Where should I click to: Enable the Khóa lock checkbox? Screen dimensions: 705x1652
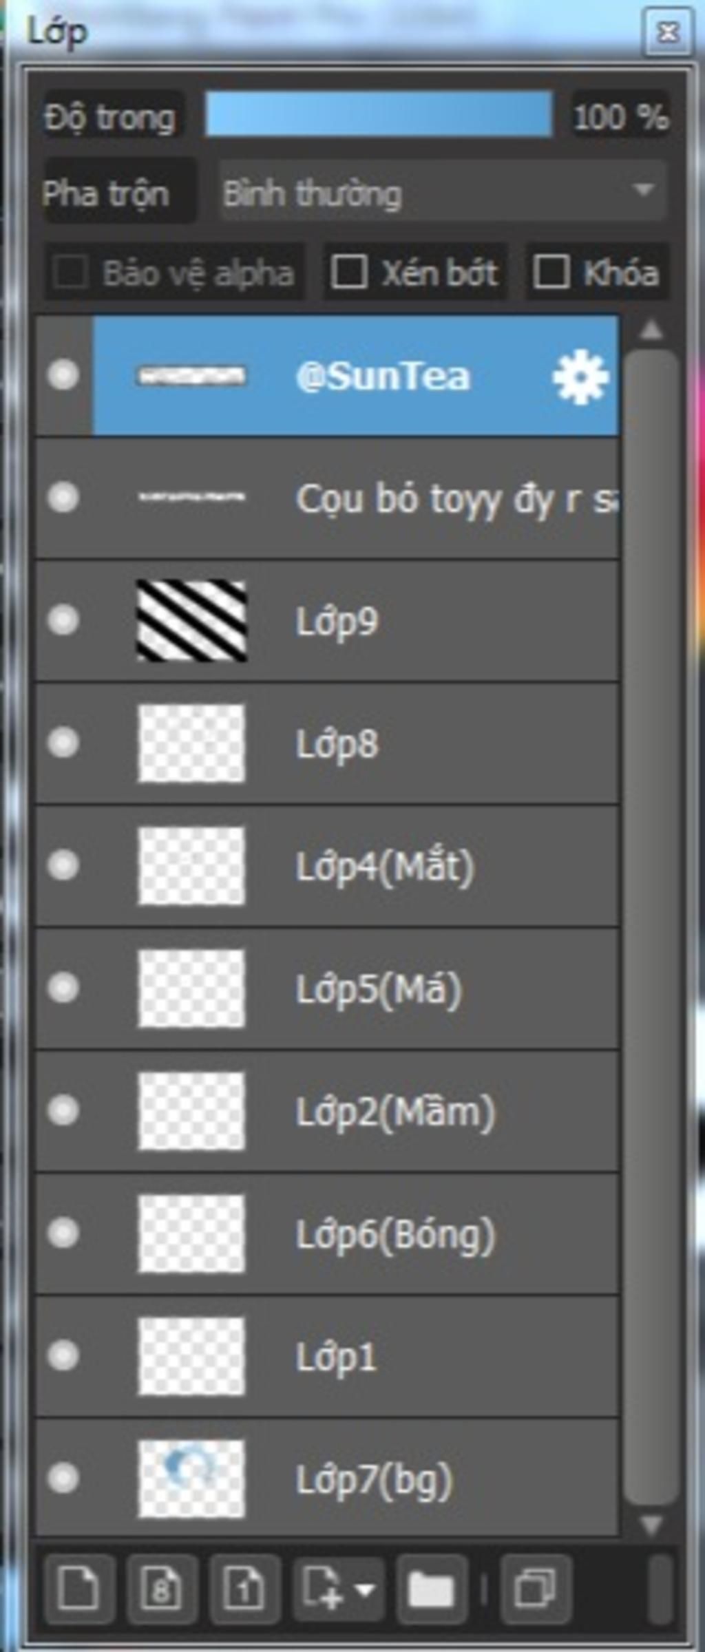pyautogui.click(x=551, y=272)
